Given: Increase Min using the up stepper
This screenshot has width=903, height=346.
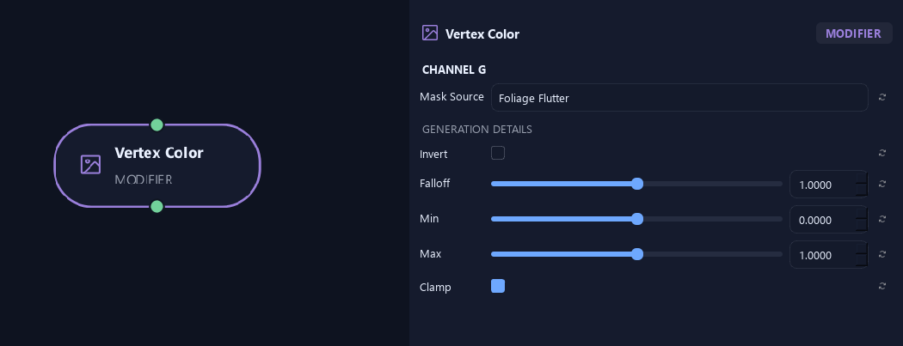Looking at the screenshot, I should tap(862, 213).
